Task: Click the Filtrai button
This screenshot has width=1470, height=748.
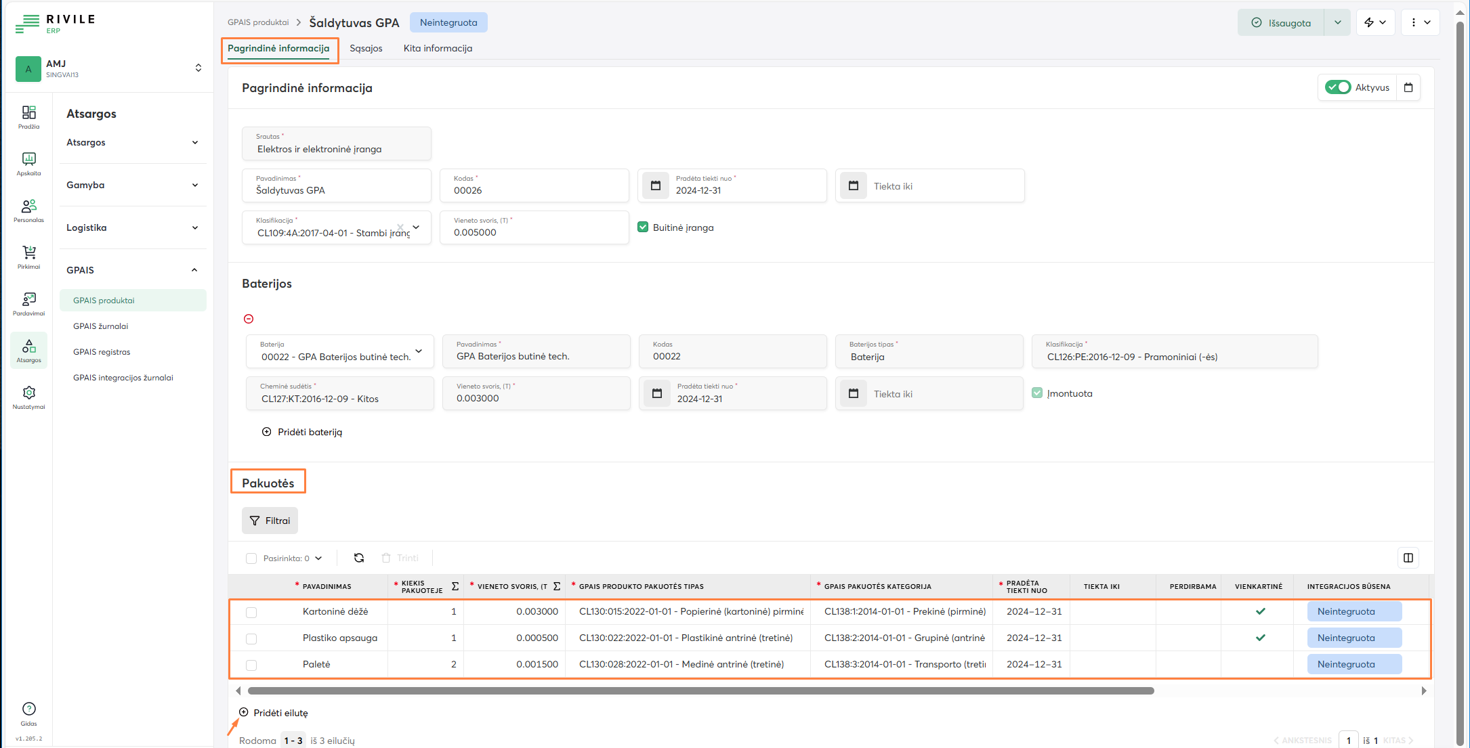Action: click(x=270, y=521)
